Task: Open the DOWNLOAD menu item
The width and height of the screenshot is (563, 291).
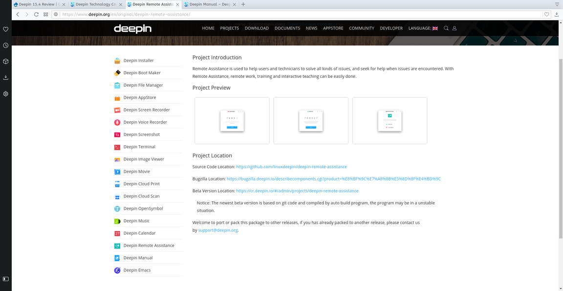Action: coord(257,28)
